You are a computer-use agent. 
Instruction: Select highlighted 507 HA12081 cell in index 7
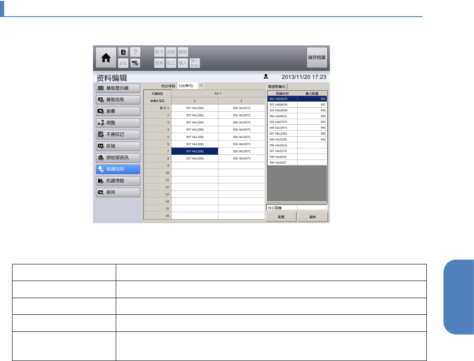195,151
